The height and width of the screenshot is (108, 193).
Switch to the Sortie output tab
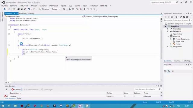19,98
